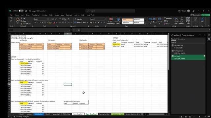Cut the selection with scissors icon

pyautogui.click(x=22, y=18)
